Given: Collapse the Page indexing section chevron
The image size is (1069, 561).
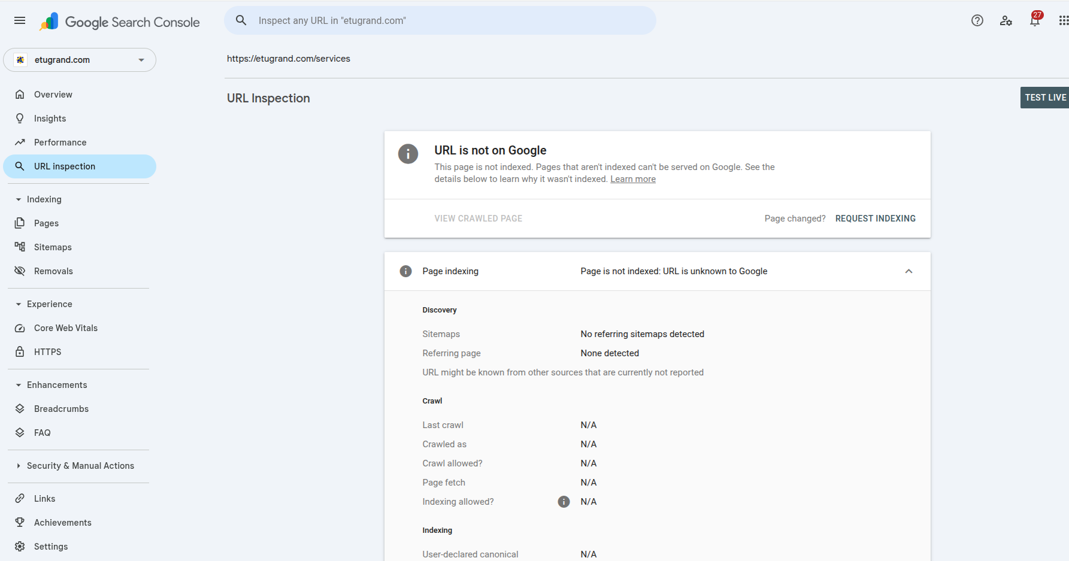Looking at the screenshot, I should 909,271.
